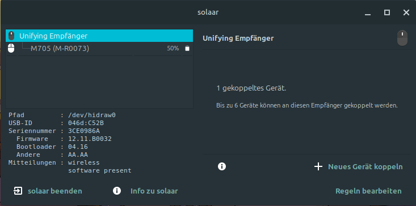The image size is (416, 206).
Task: Click the USB-ID value 046d:C52B
Action: click(86, 123)
